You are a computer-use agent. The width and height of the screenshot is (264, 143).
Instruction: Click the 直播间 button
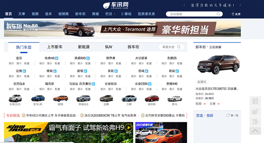(202, 82)
